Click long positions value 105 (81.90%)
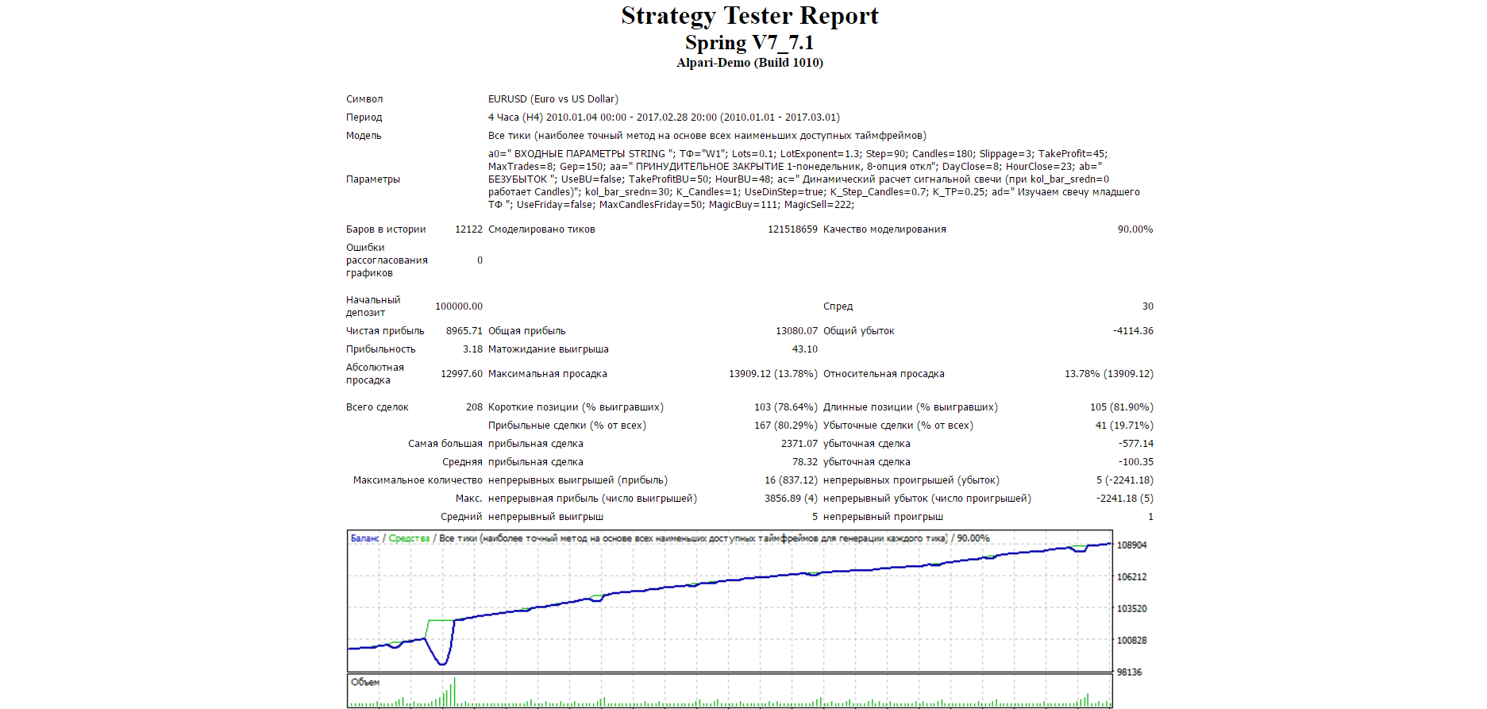The image size is (1487, 709). (1122, 407)
